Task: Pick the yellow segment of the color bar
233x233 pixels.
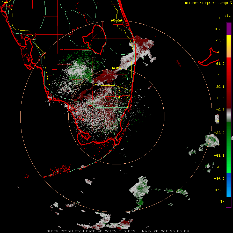Action: (229, 42)
